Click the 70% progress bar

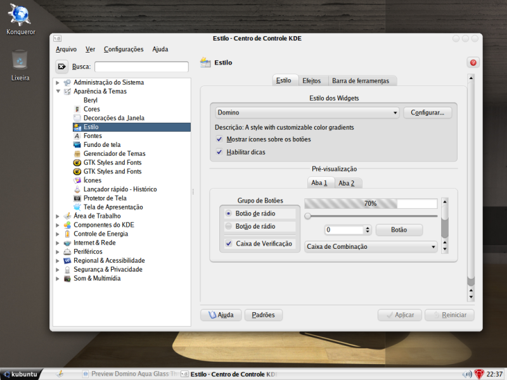point(371,203)
